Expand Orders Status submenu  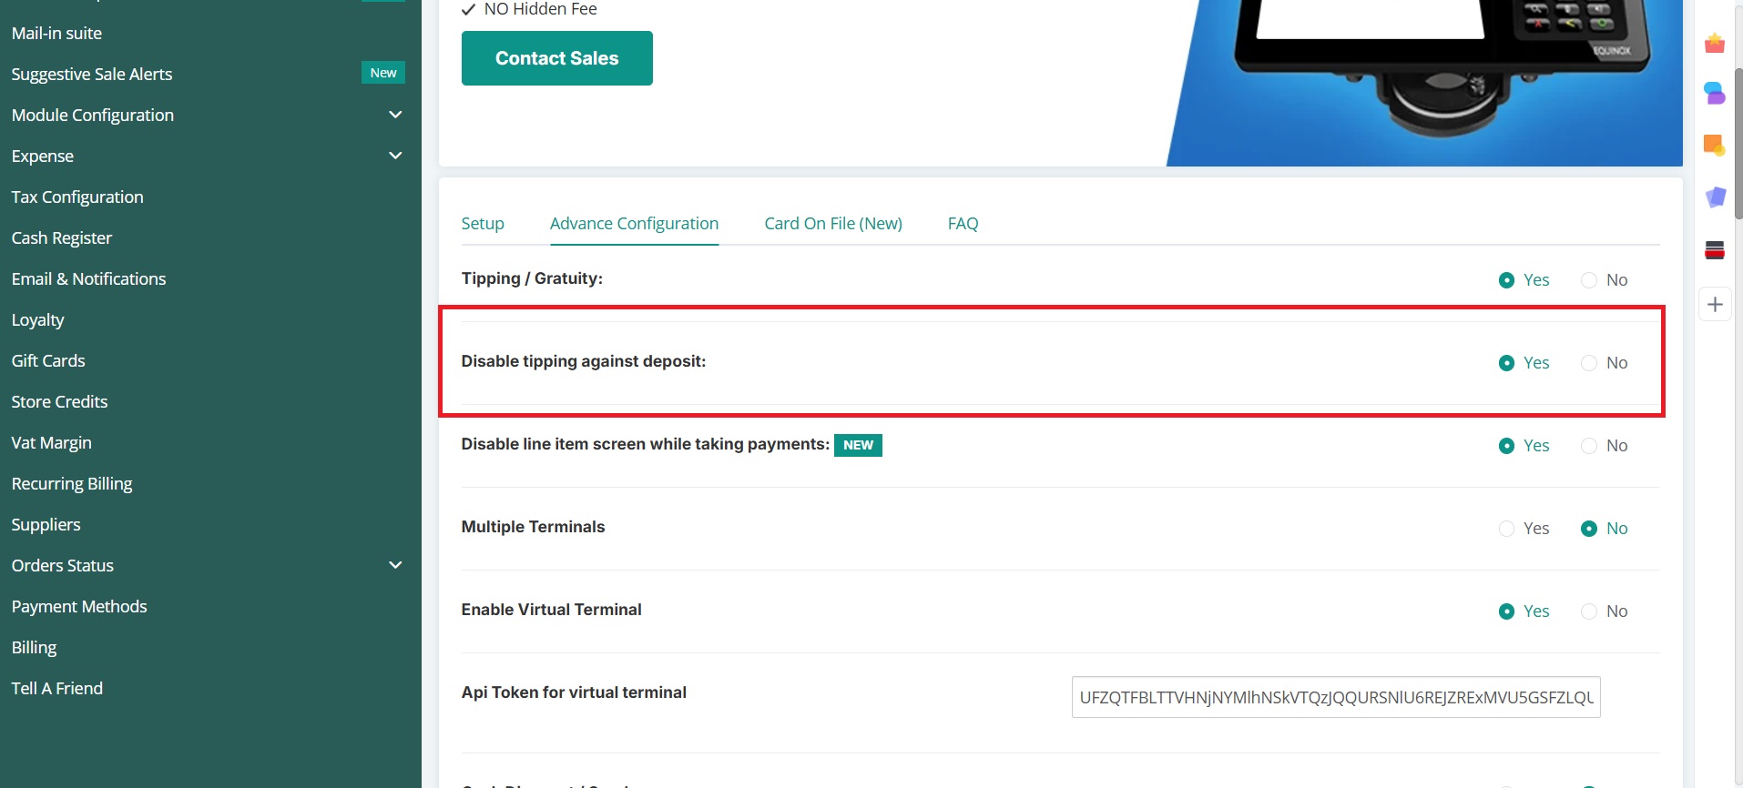pyautogui.click(x=395, y=565)
